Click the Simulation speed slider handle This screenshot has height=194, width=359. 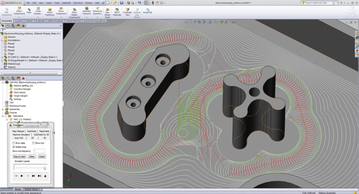[x=45, y=168]
